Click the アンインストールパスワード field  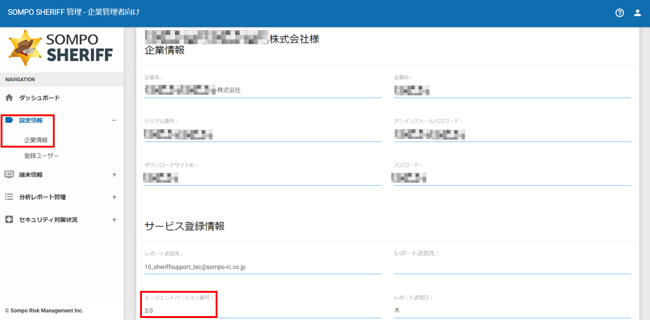[x=512, y=135]
